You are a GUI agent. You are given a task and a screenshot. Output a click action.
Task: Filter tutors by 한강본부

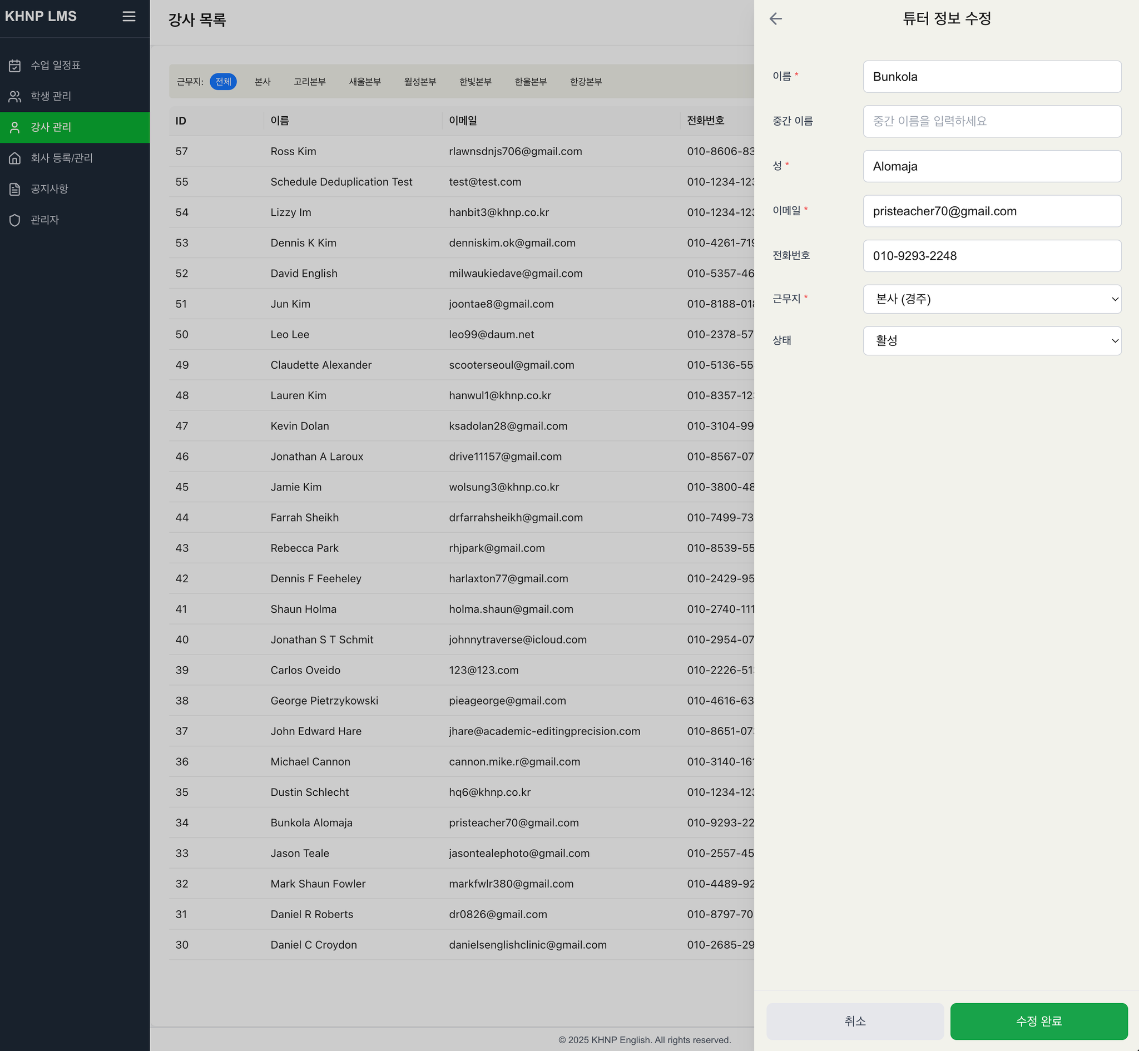tap(586, 82)
